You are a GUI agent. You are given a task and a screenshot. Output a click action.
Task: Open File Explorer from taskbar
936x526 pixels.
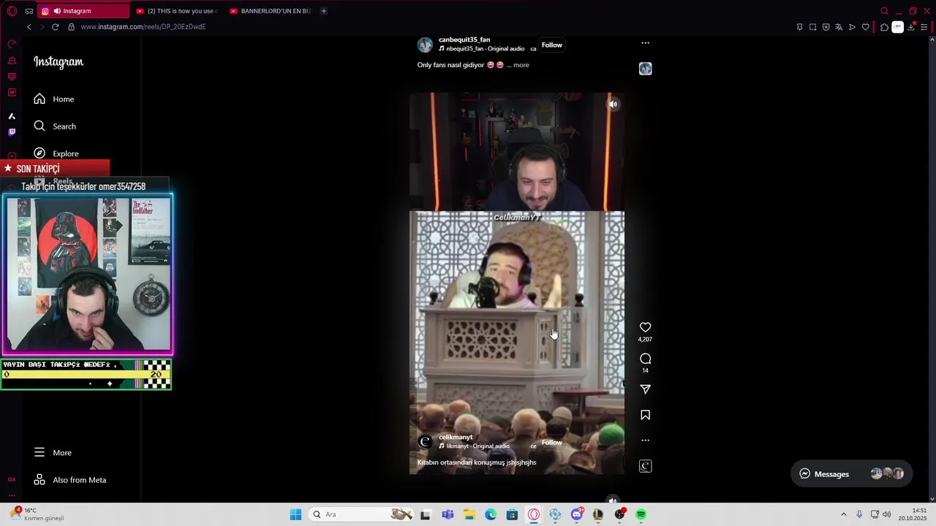(469, 514)
